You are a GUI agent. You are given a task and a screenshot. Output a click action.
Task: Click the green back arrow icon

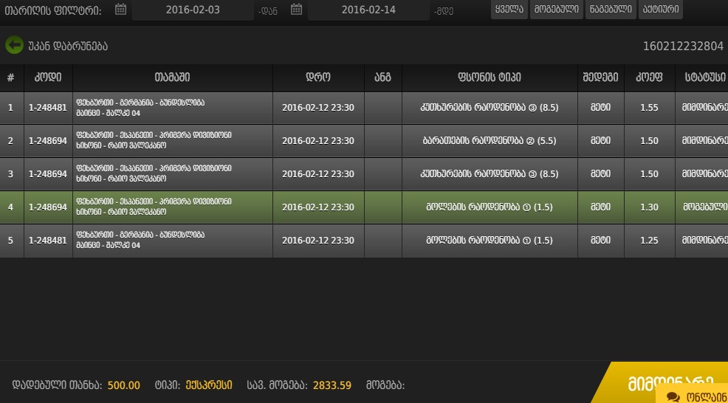pyautogui.click(x=14, y=46)
